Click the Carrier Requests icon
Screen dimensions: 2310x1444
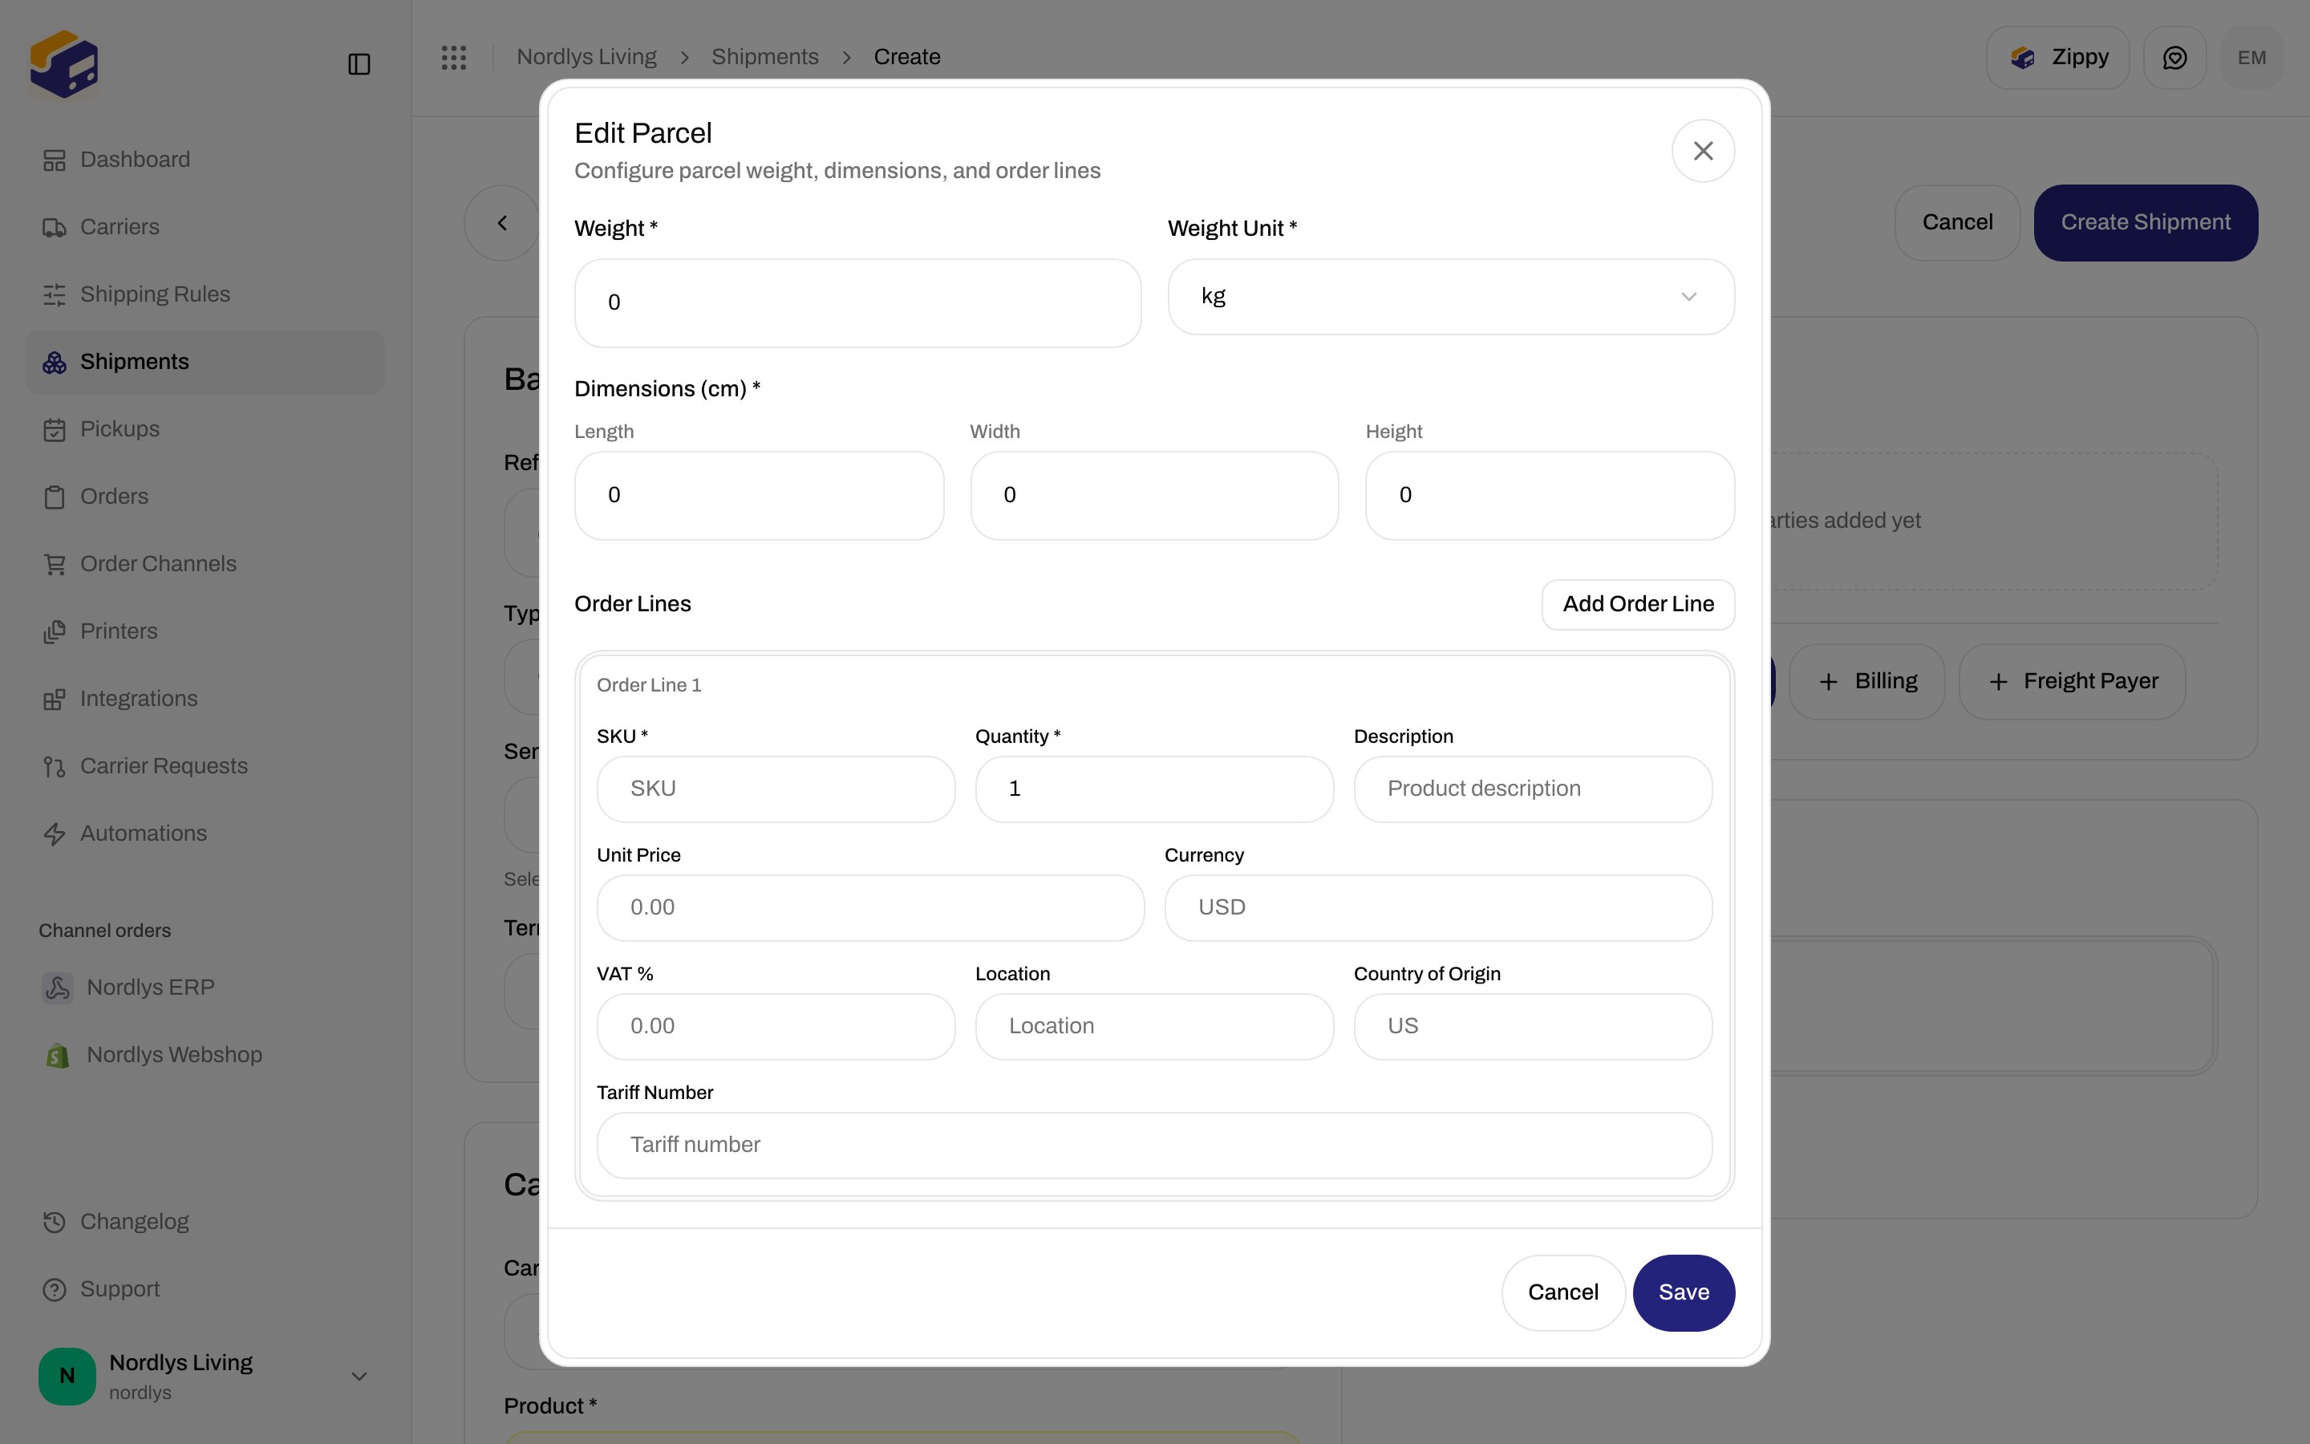coord(55,767)
